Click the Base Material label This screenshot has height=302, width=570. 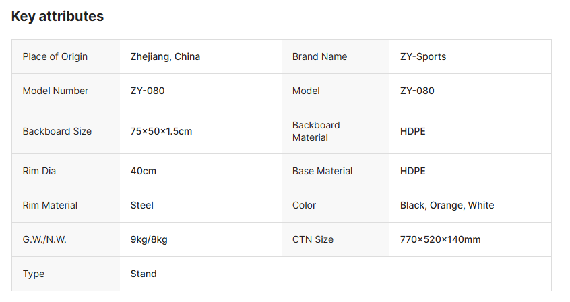click(x=322, y=171)
